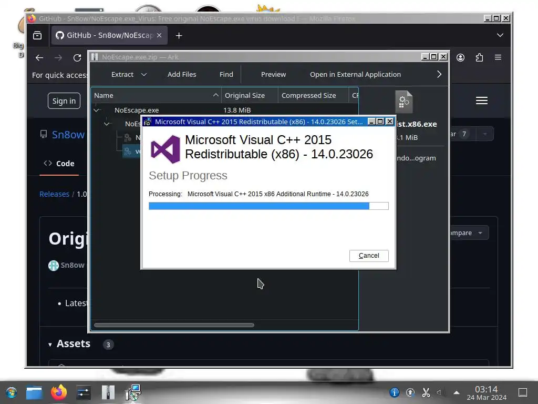Sort by Compressed Size column
Screen dimensions: 538x404
[313, 96]
